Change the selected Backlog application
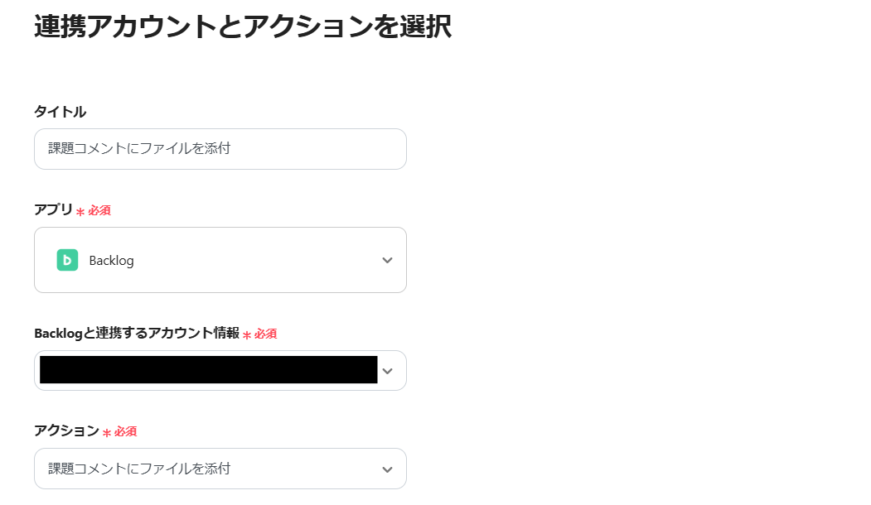Screen dimensions: 871x505 220,259
